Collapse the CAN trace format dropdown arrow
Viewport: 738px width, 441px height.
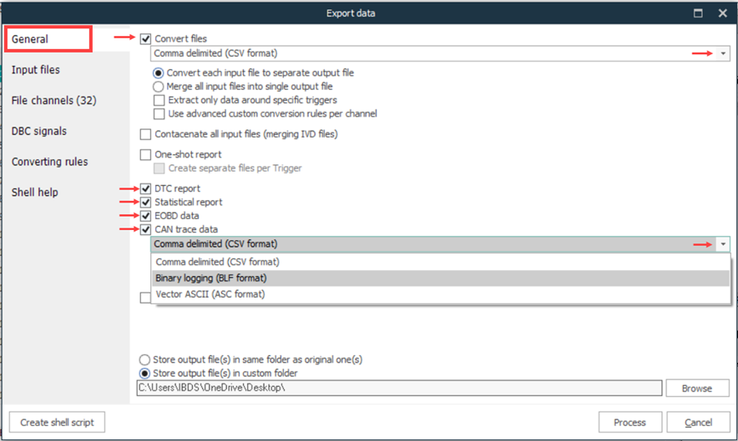(x=723, y=244)
